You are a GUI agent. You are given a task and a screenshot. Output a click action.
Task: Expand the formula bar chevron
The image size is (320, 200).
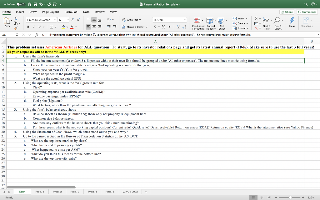click(318, 35)
